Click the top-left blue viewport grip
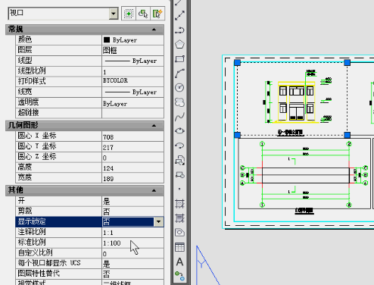 click(237, 63)
